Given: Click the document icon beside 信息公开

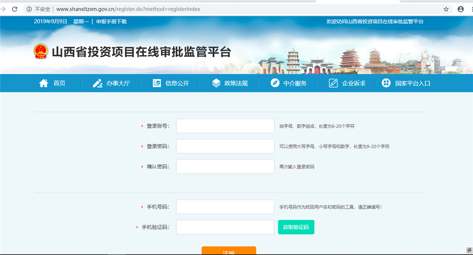Looking at the screenshot, I should point(157,83).
